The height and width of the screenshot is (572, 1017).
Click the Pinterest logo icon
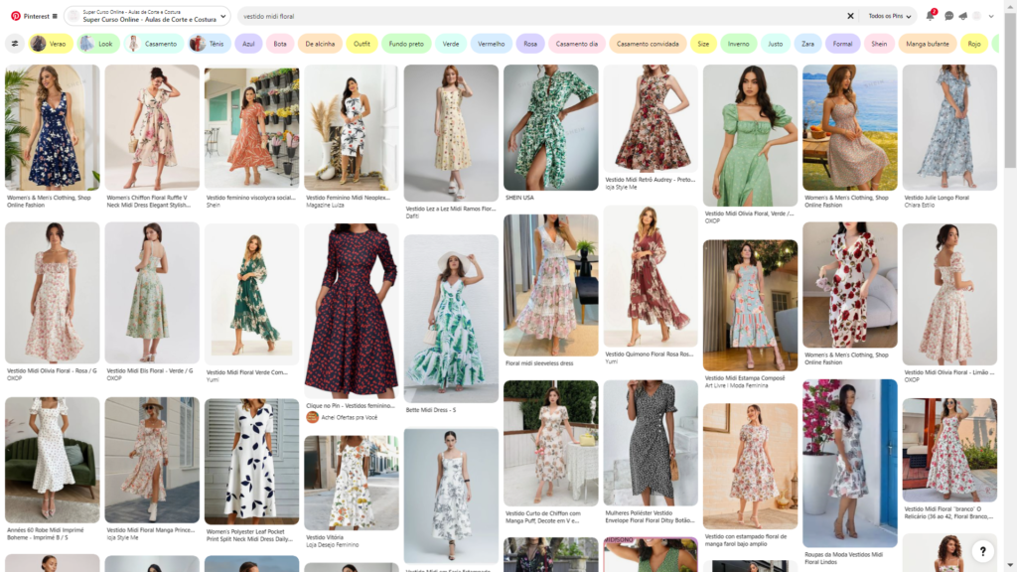[15, 16]
